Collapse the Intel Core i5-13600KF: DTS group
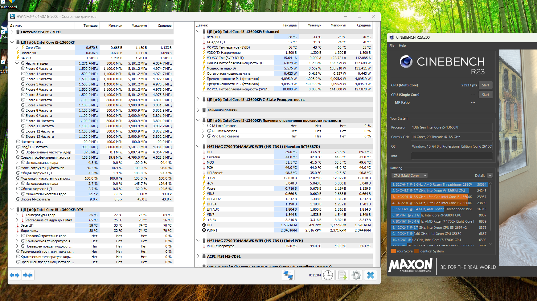This screenshot has height=301, width=537. tap(12, 210)
